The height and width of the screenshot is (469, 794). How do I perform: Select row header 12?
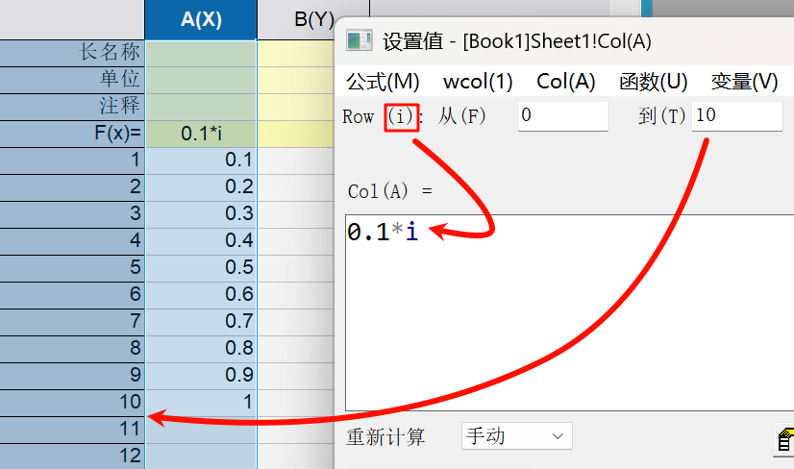(72, 457)
